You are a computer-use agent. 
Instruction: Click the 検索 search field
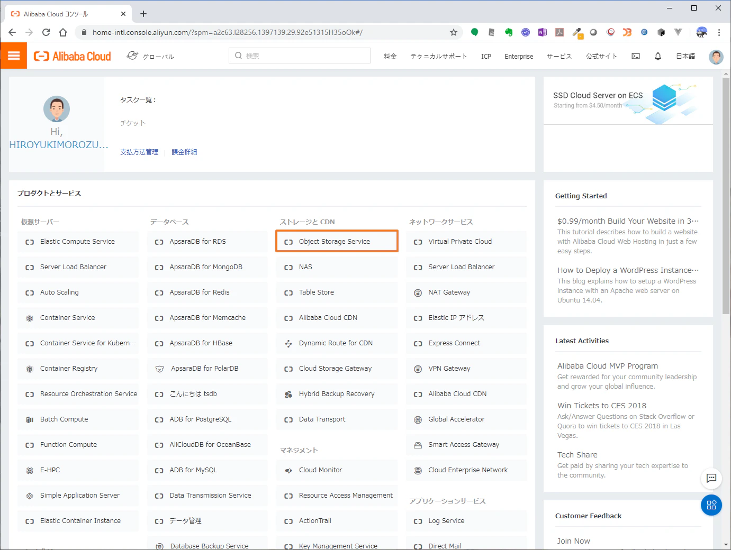[300, 56]
